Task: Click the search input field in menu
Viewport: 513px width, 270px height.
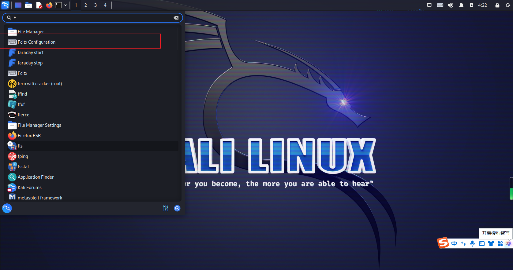Action: click(92, 18)
